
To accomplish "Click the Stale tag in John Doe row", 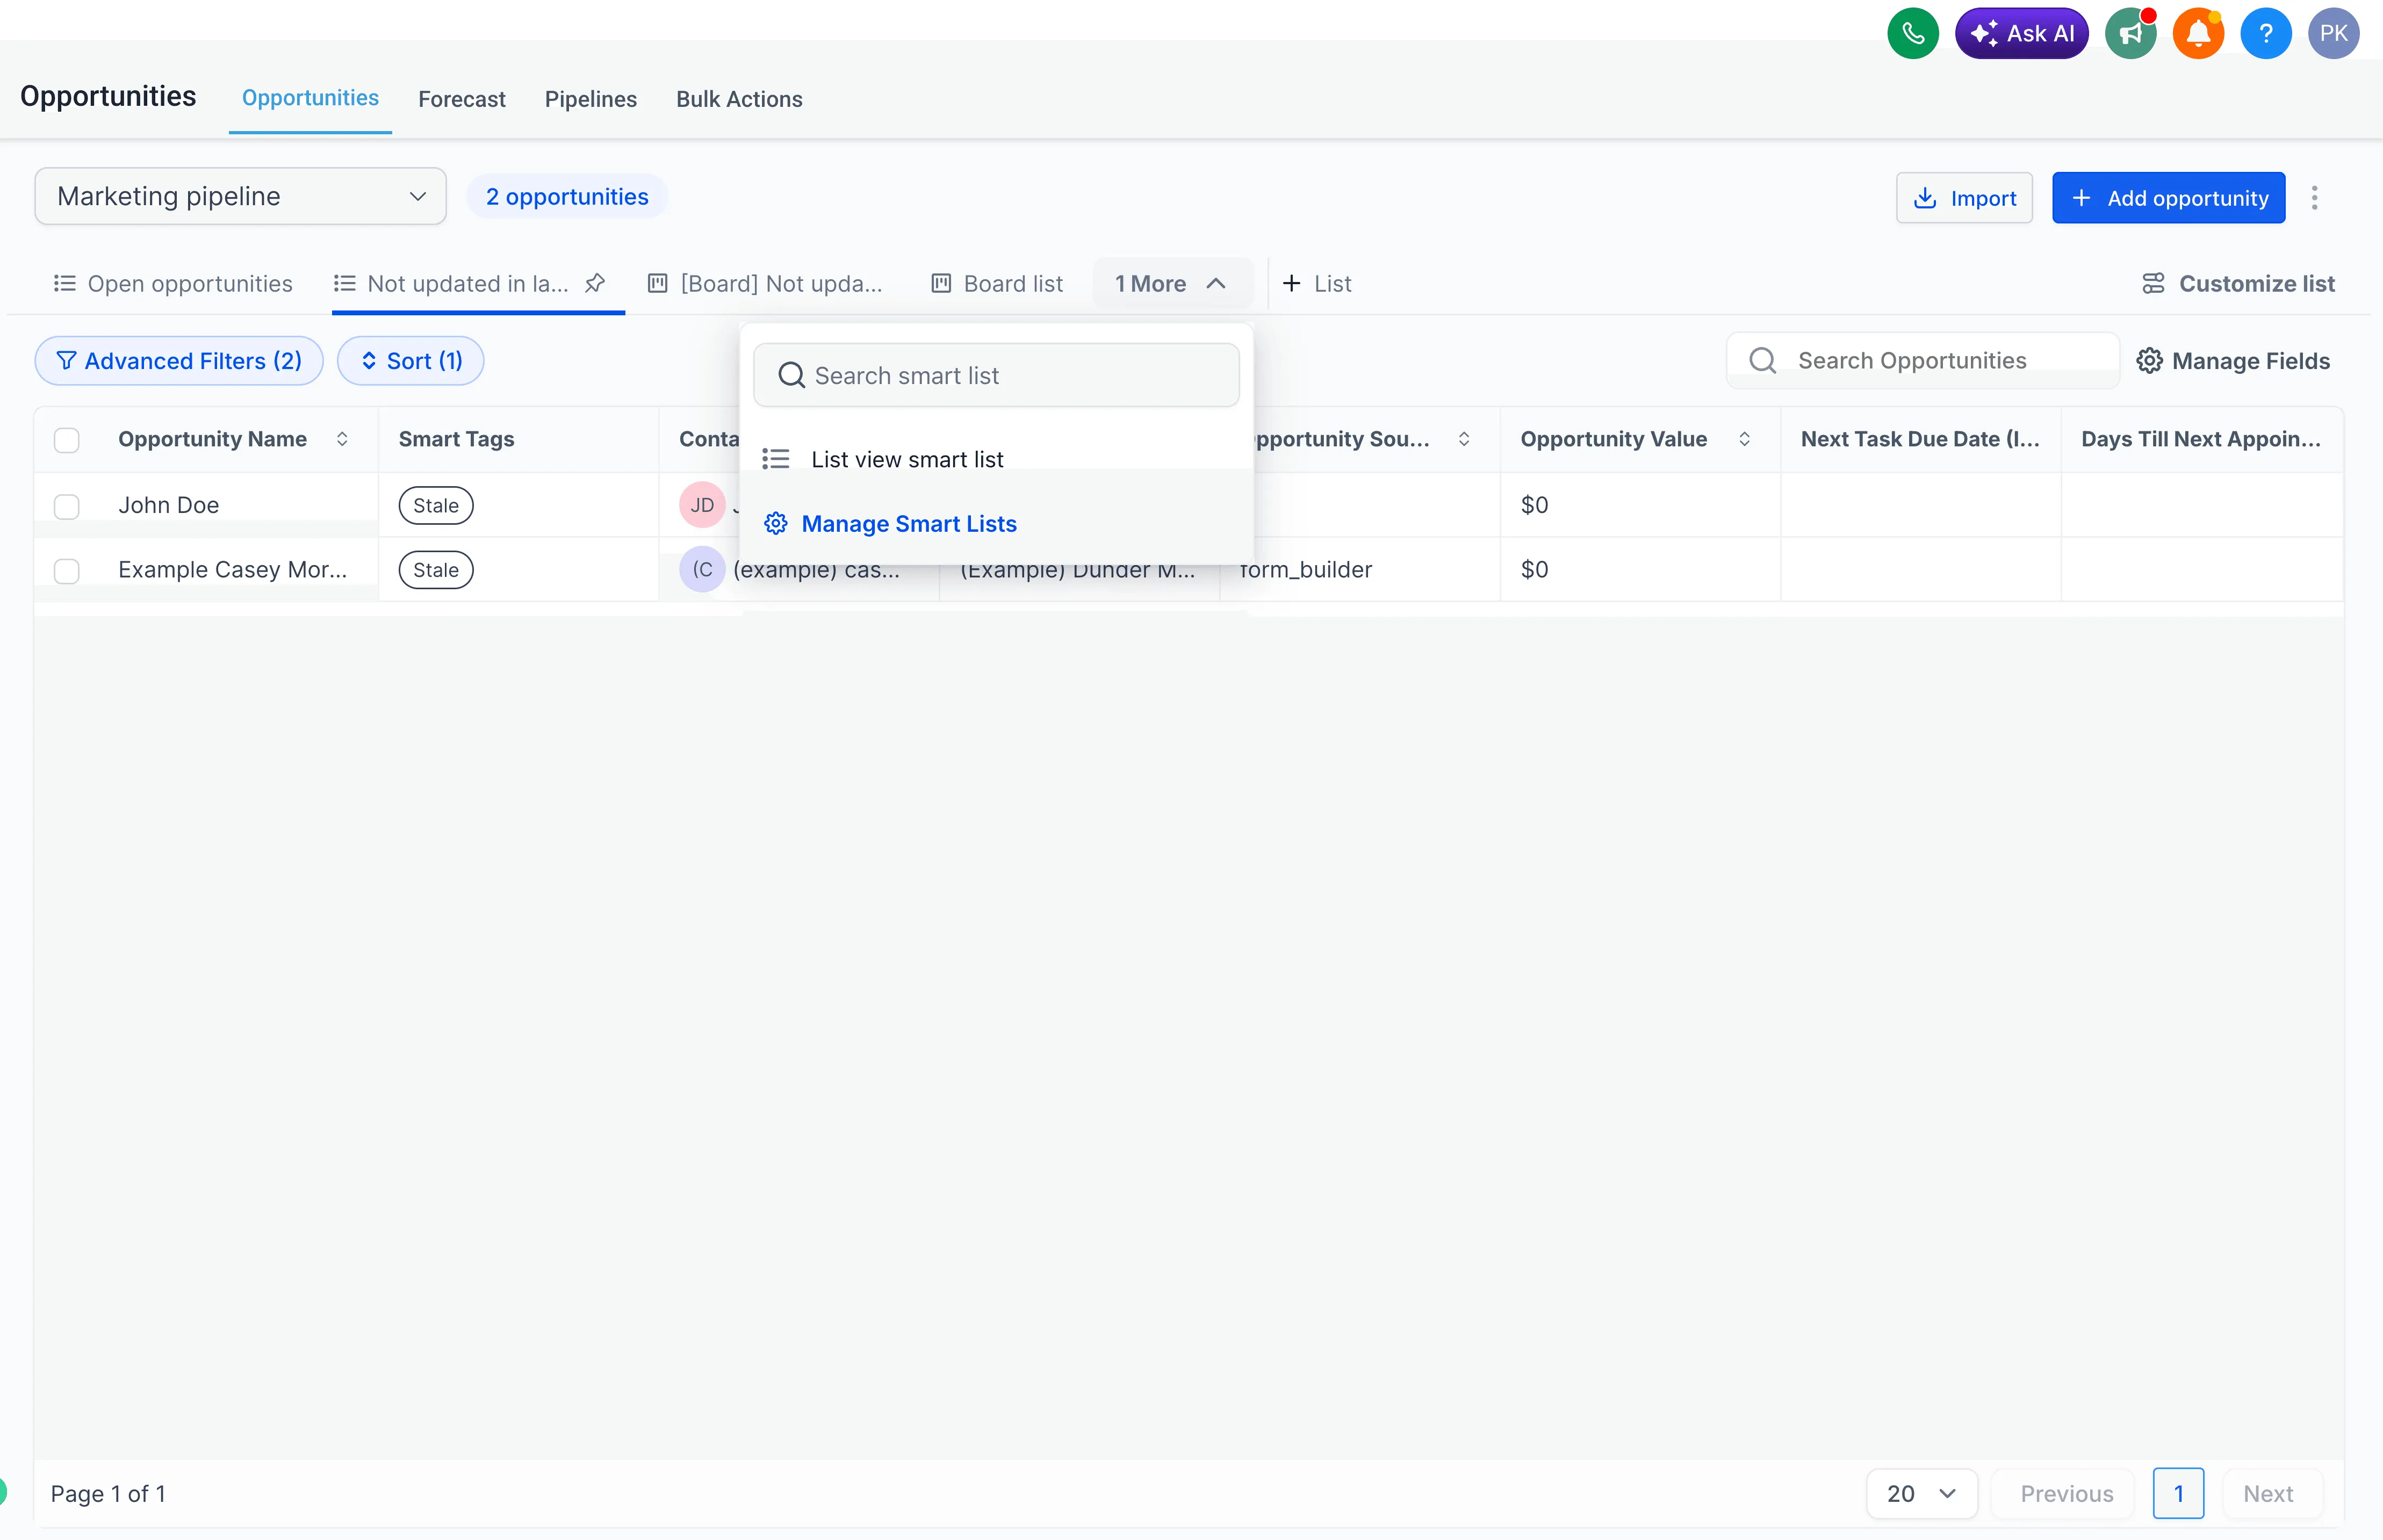I will (436, 506).
